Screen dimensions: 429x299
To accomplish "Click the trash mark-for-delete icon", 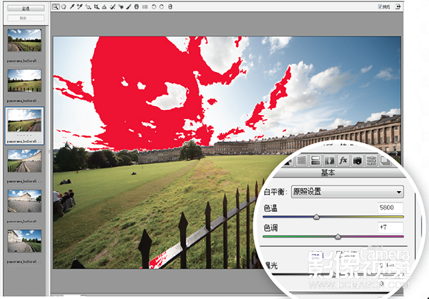I will pyautogui.click(x=170, y=6).
